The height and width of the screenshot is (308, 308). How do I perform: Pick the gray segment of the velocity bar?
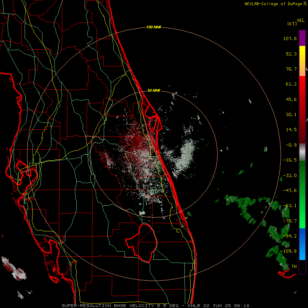[x=302, y=152]
